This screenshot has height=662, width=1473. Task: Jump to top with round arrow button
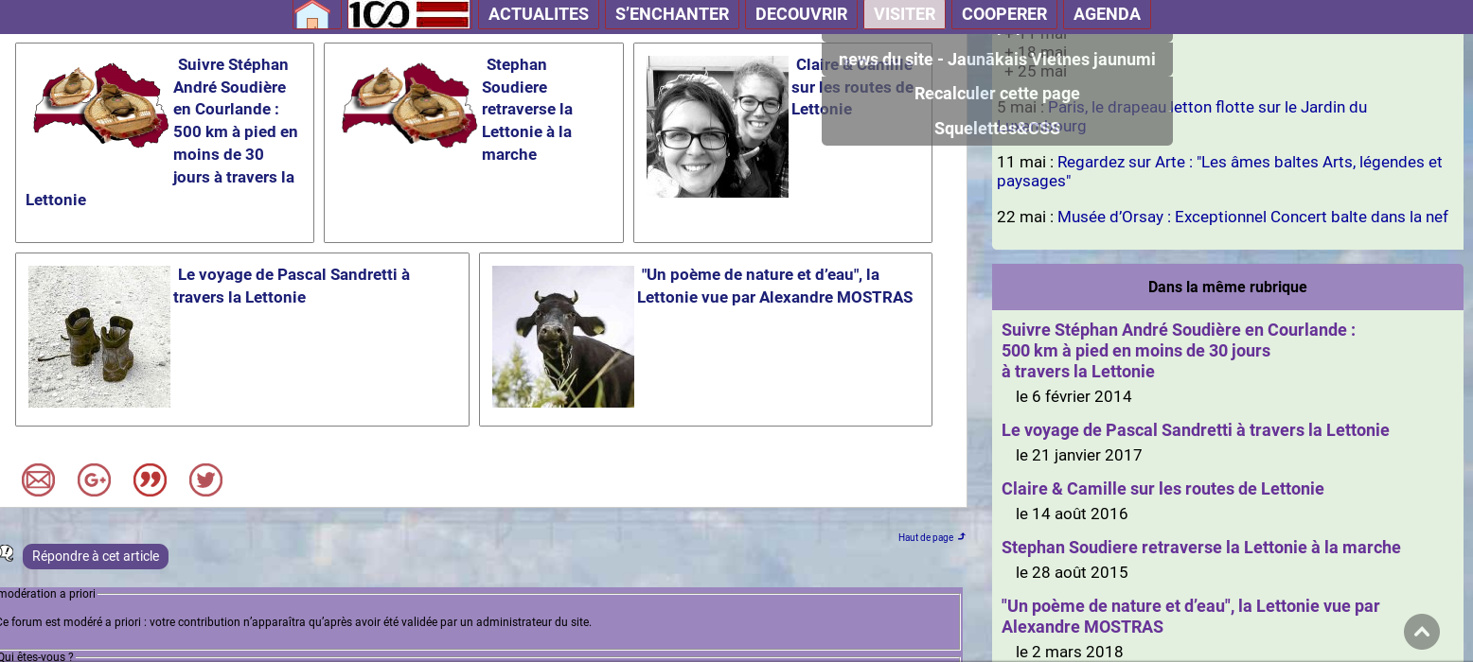point(1422,632)
